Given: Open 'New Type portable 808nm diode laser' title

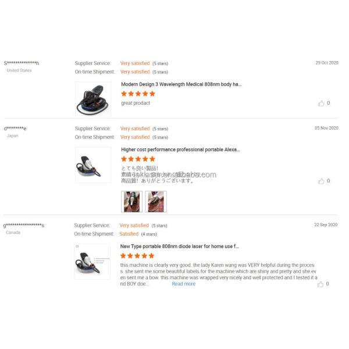Looking at the screenshot, I should (179, 247).
